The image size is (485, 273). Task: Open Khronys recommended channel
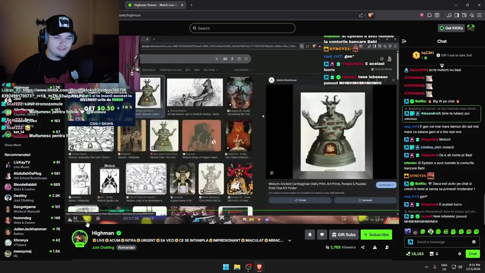[x=32, y=242]
